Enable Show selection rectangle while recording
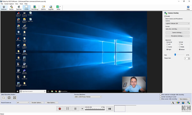This screenshot has width=192, height=115. 160,95
